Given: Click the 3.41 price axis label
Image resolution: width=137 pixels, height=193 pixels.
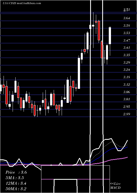Looking at the screenshot, I should click(127, 48).
